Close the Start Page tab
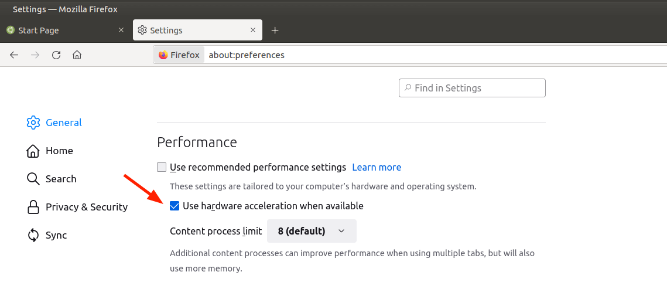667x299 pixels. 121,30
